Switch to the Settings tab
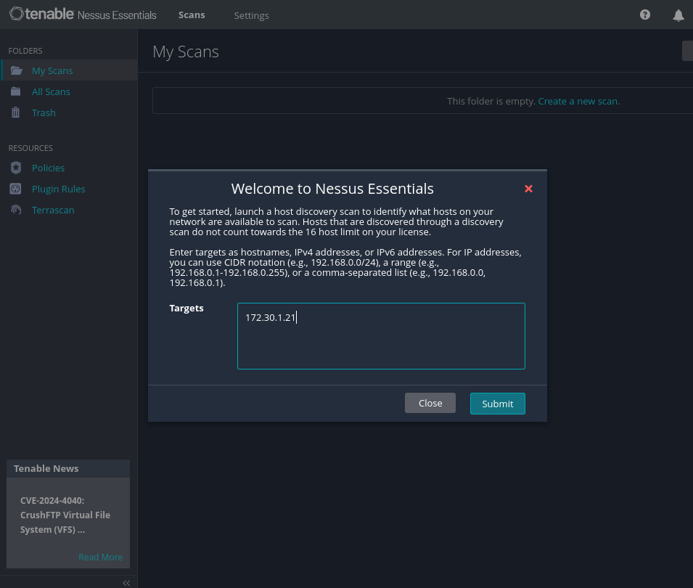 pyautogui.click(x=251, y=15)
